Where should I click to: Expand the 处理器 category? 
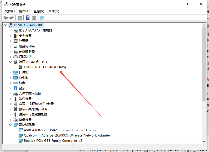11,41
